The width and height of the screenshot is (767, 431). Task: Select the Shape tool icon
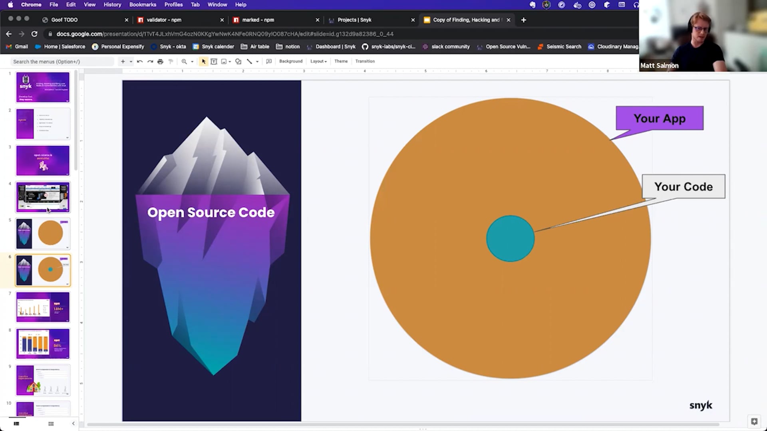click(238, 61)
